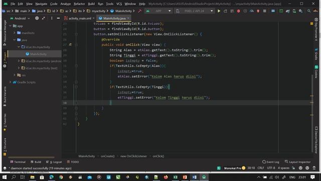321x181 pixels.
Task: Open the Refactor menu
Action: pos(79,4)
